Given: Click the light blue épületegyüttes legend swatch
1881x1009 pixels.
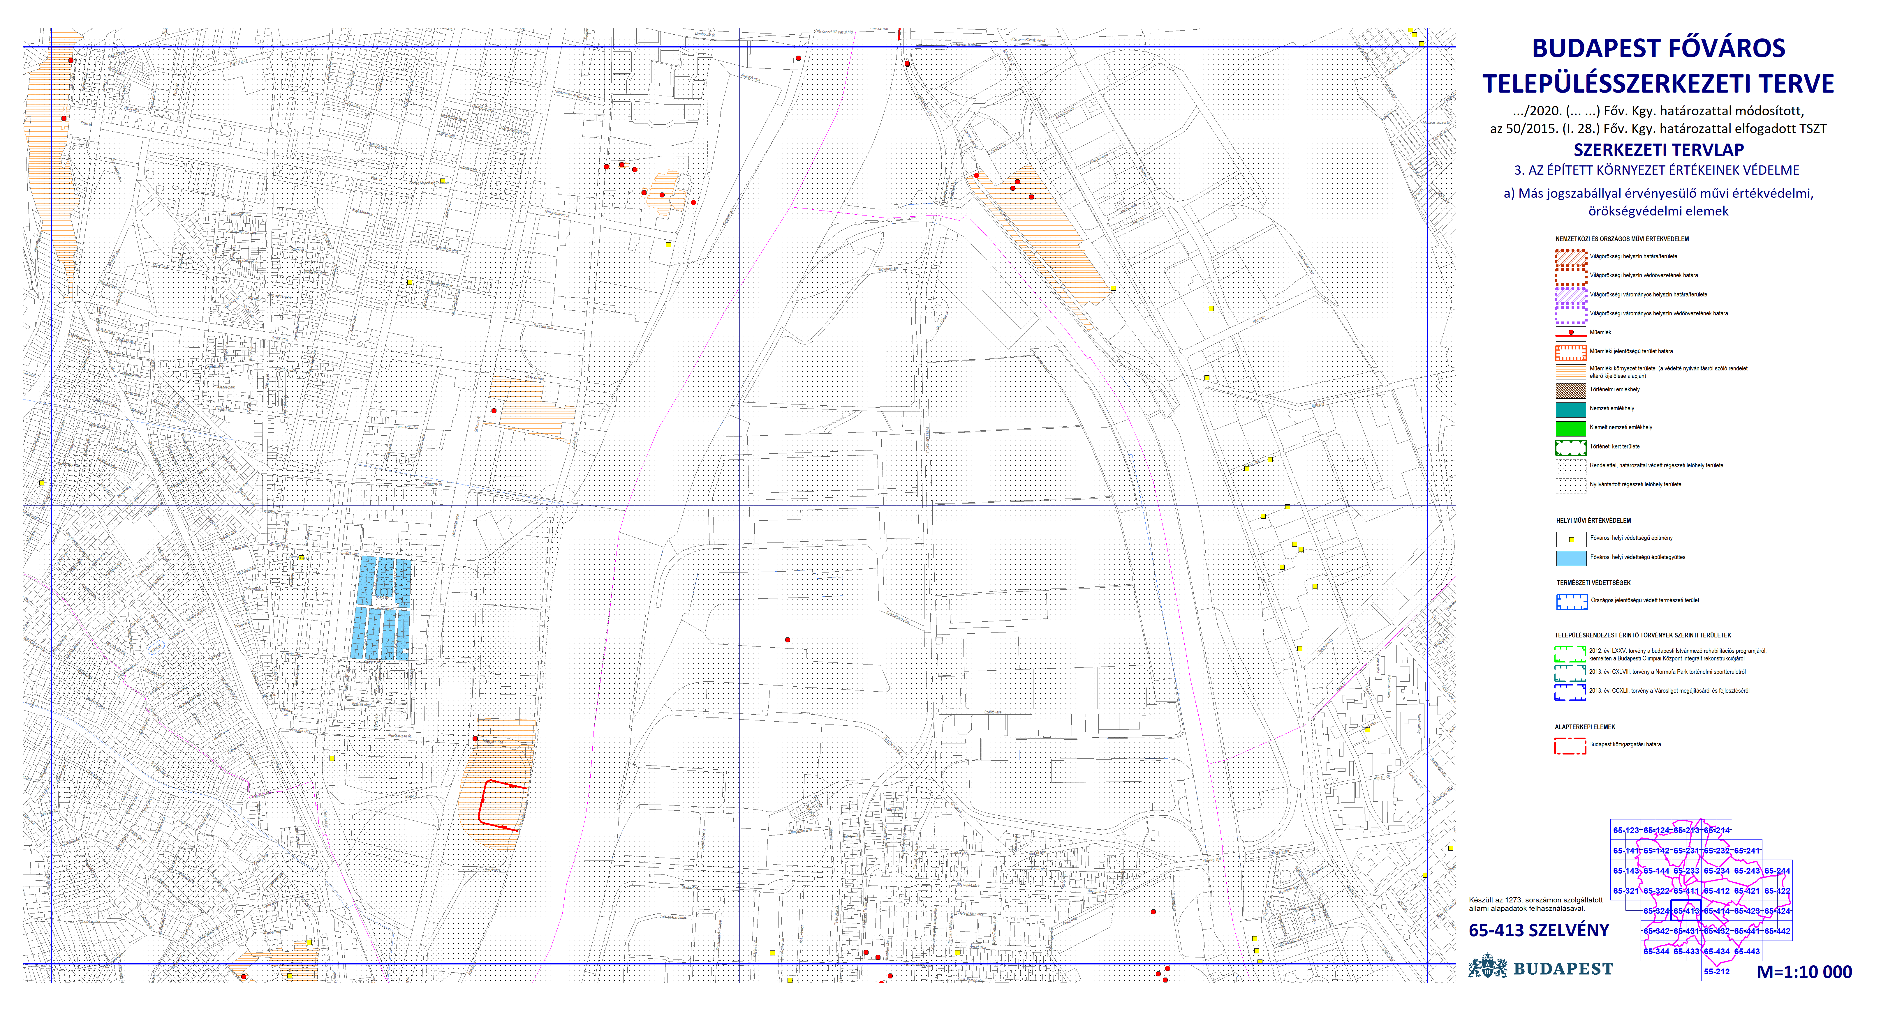Looking at the screenshot, I should (x=1571, y=558).
